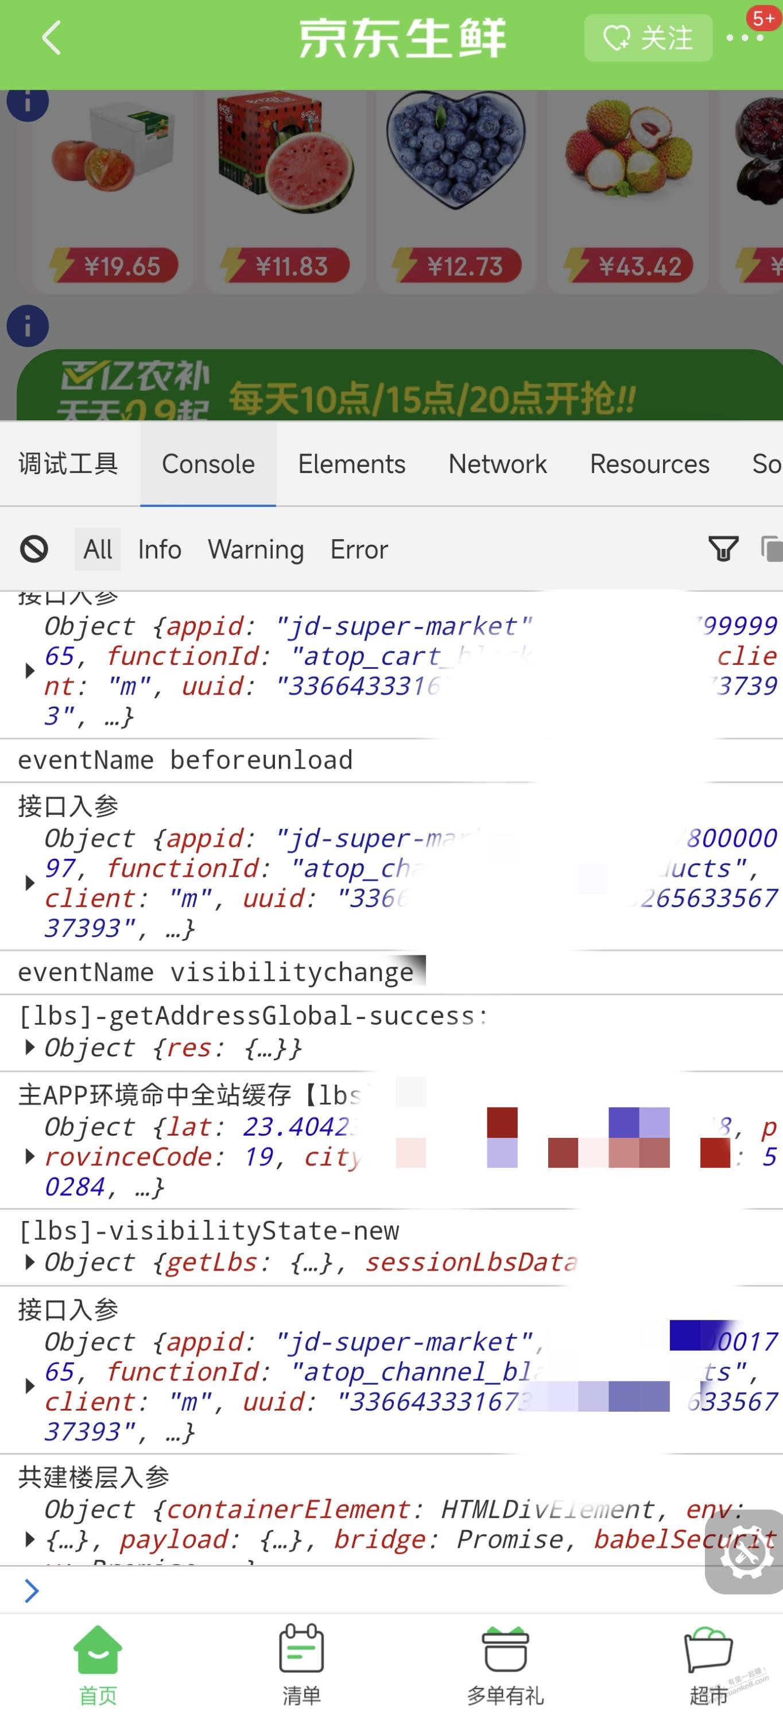Tap the floating debug gear button
The width and height of the screenshot is (783, 1716).
click(x=745, y=1552)
